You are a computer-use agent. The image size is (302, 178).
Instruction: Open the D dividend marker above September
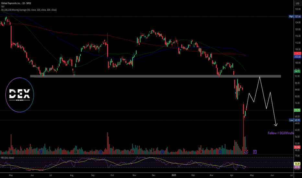coord(100,152)
